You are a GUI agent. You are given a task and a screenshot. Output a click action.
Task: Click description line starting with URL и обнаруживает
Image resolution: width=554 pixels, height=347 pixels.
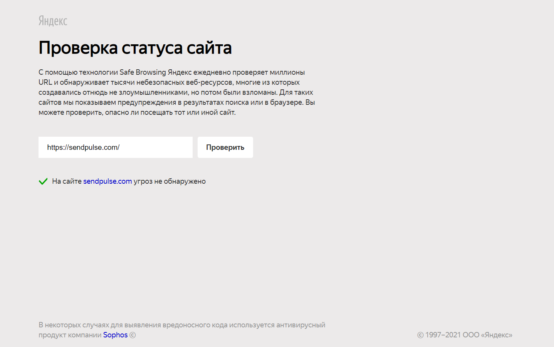[169, 82]
